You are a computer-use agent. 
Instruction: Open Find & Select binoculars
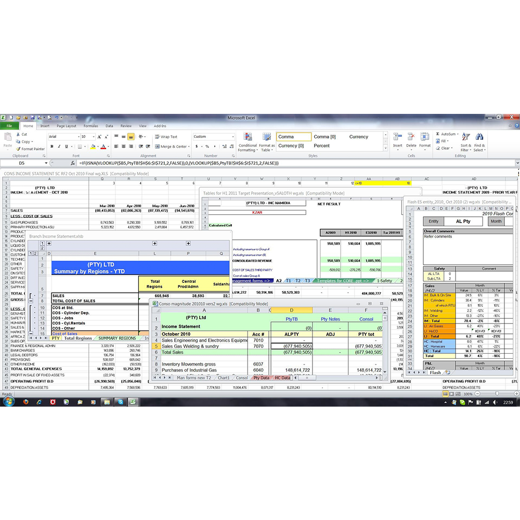(479, 142)
